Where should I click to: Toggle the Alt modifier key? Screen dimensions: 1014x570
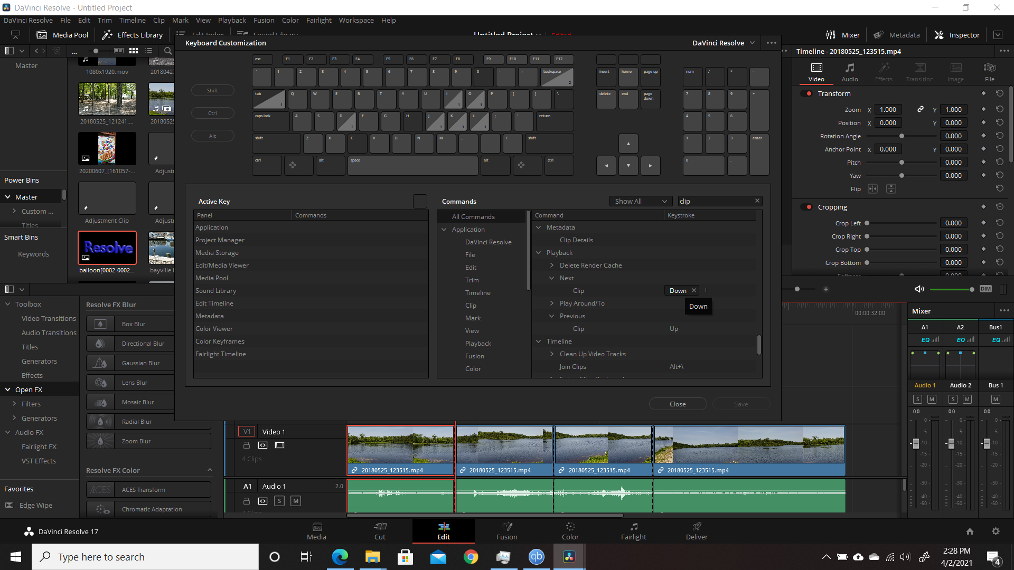(x=212, y=136)
